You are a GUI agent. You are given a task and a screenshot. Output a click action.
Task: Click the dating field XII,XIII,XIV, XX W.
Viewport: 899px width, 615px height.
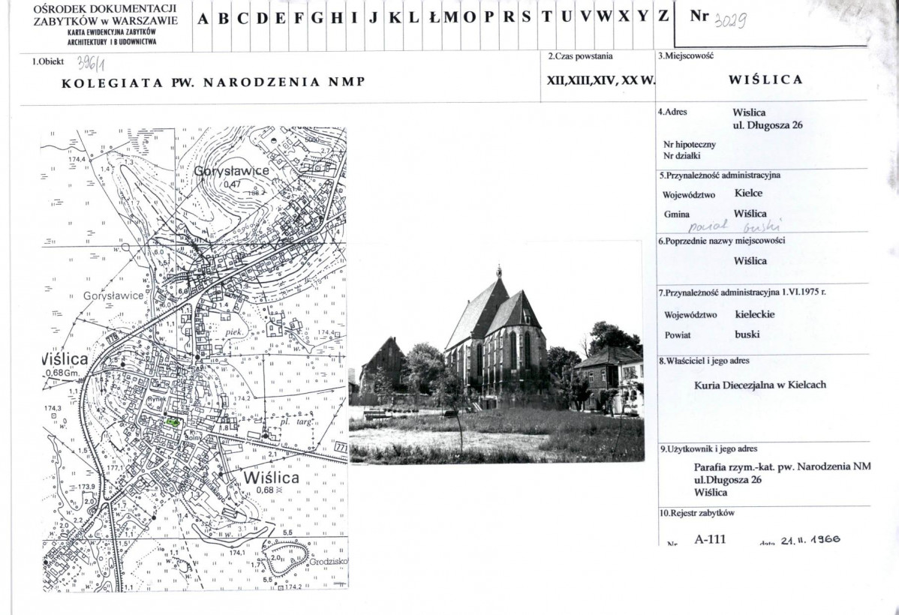click(600, 82)
